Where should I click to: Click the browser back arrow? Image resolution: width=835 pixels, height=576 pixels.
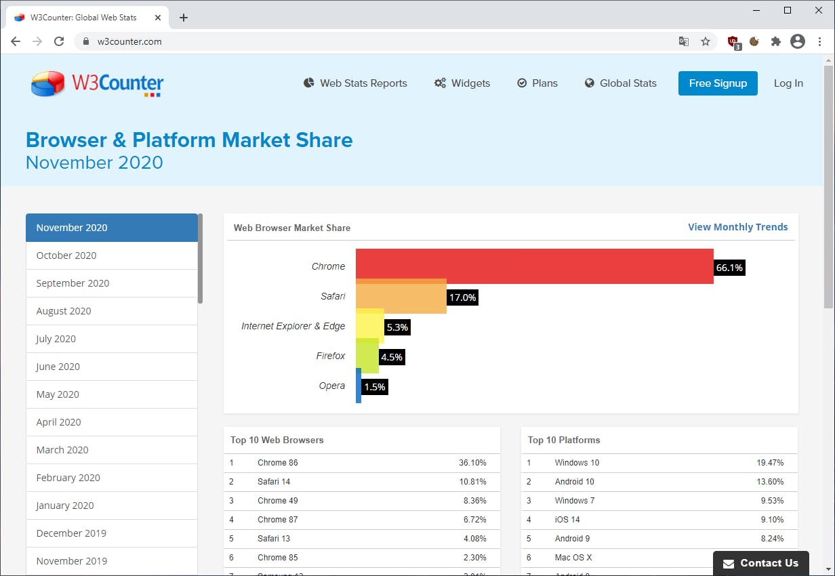pyautogui.click(x=16, y=41)
